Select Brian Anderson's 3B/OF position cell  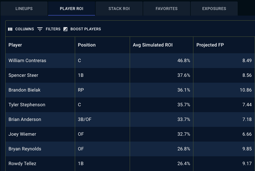point(102,119)
